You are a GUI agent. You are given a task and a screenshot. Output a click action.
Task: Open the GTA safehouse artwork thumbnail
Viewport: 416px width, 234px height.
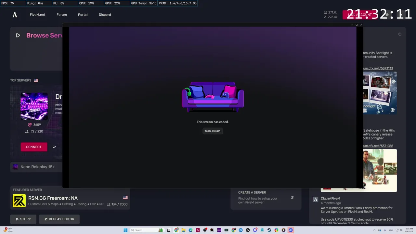(380, 170)
